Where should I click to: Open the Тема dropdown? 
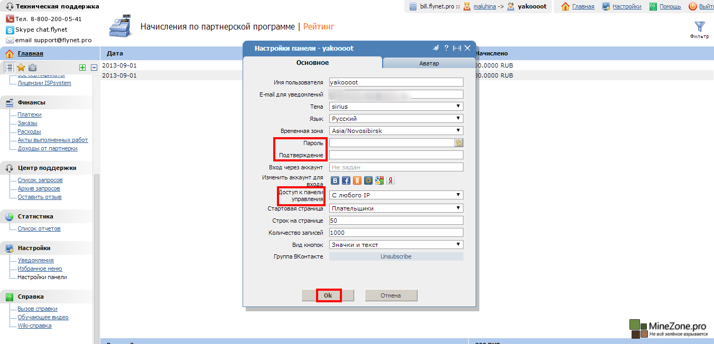[x=396, y=107]
